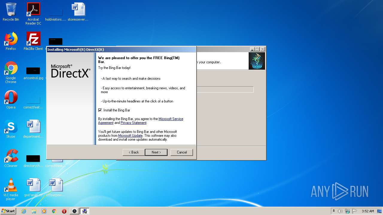Launch CCleaner desktop shortcut
The image size is (383, 215).
11,158
